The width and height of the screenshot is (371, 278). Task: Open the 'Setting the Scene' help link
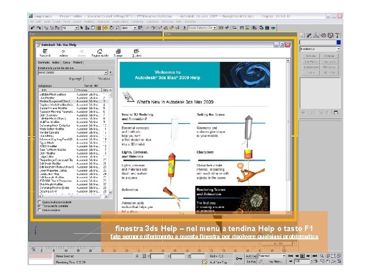click(211, 114)
